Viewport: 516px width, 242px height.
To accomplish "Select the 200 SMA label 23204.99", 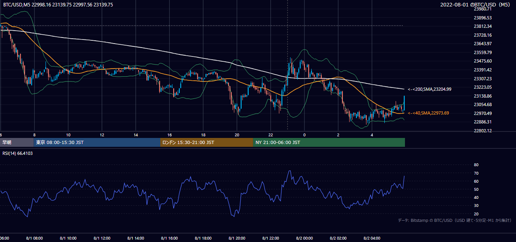I will pos(430,89).
